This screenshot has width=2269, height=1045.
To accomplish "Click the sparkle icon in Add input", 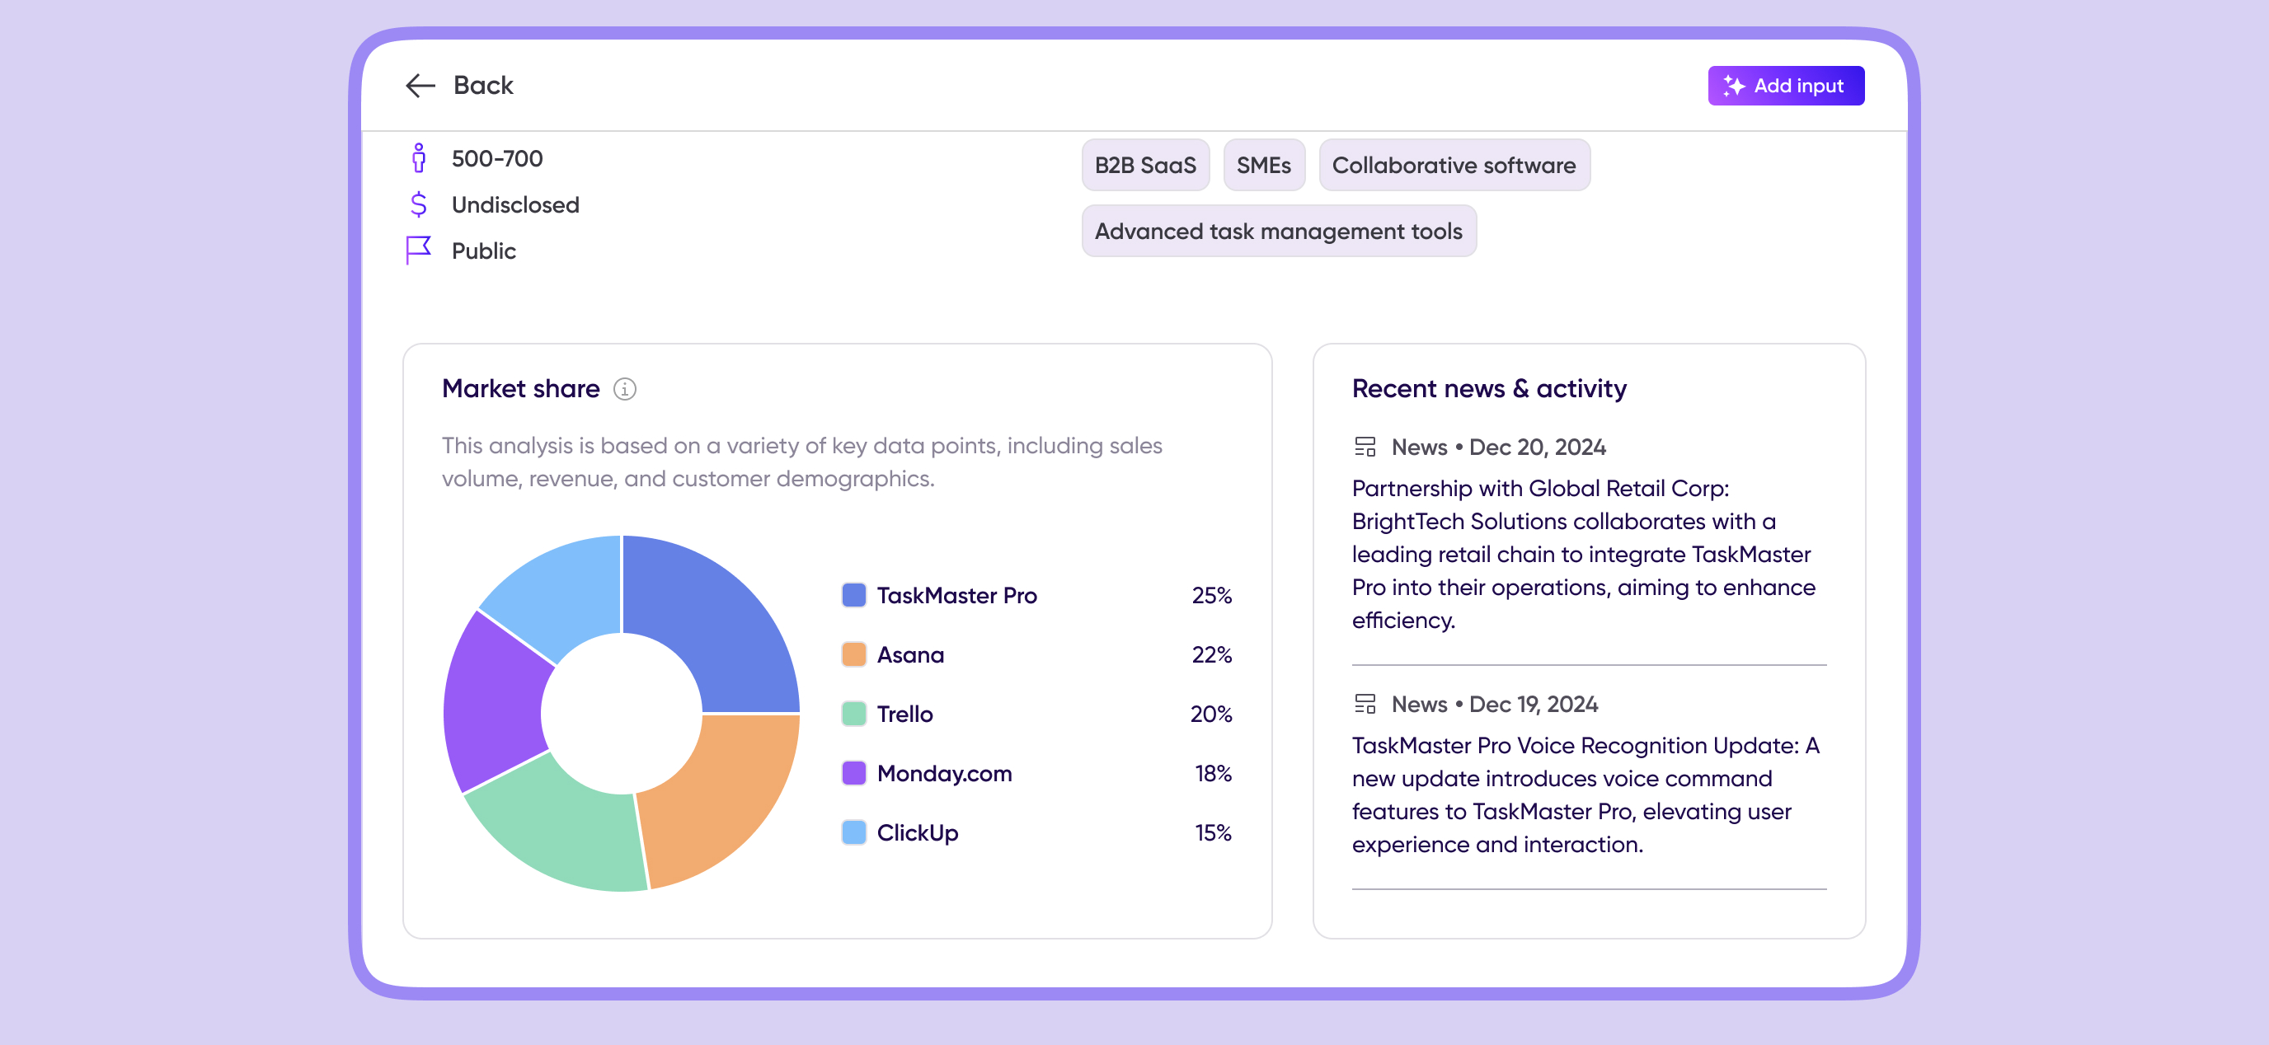I will pos(1733,86).
